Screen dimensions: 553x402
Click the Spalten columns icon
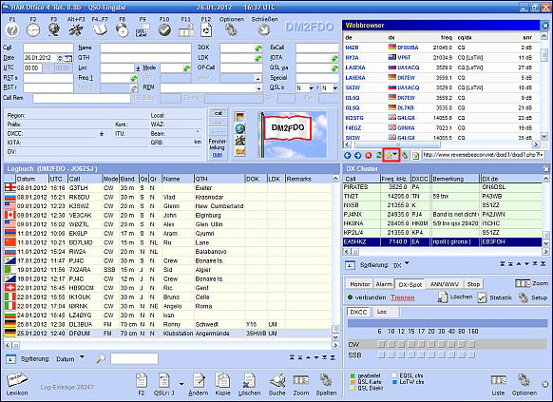coord(326,381)
